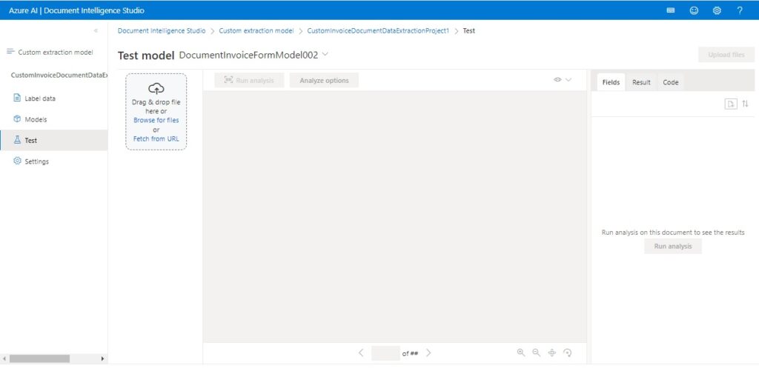Click the zoom in magnifier icon
The height and width of the screenshot is (368, 759).
521,352
